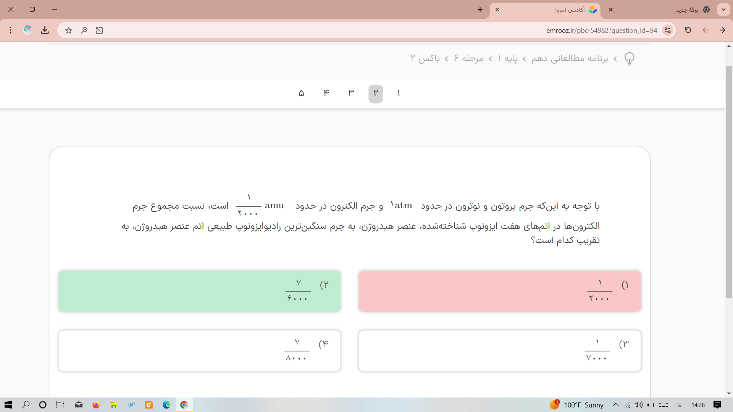Reload the page with refresh icon
Image resolution: width=733 pixels, height=412 pixels.
click(688, 30)
